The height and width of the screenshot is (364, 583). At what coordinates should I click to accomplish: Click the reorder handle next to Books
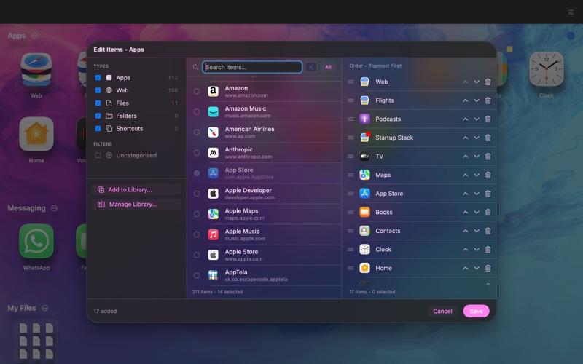(351, 212)
